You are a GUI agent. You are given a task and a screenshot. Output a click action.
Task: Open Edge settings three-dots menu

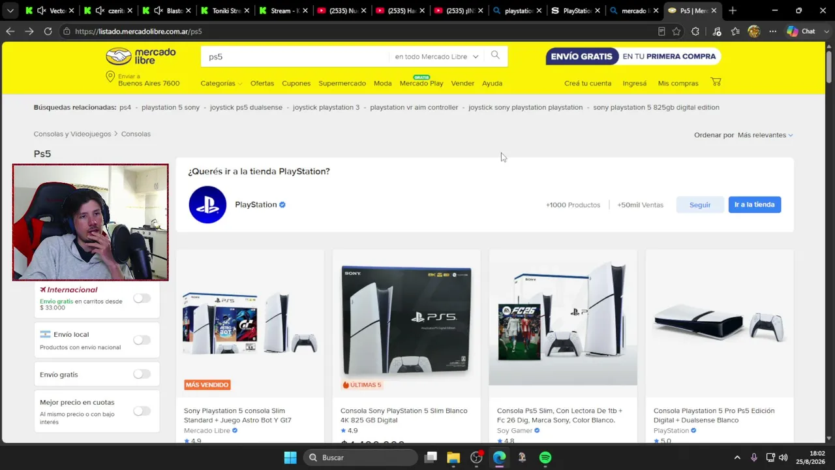point(773,31)
